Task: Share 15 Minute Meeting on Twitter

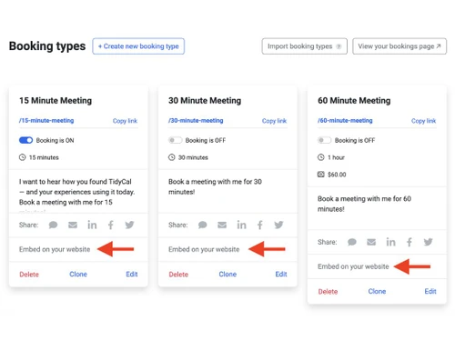Action: click(x=129, y=225)
